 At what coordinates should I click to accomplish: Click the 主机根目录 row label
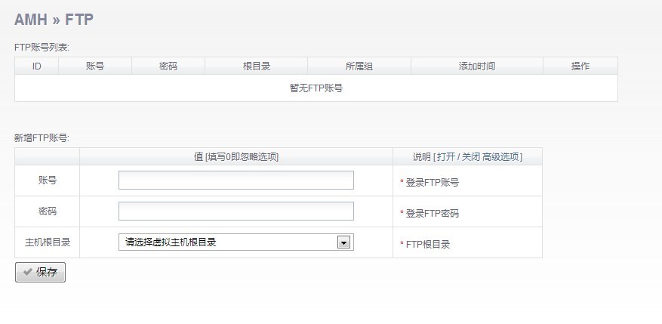47,243
